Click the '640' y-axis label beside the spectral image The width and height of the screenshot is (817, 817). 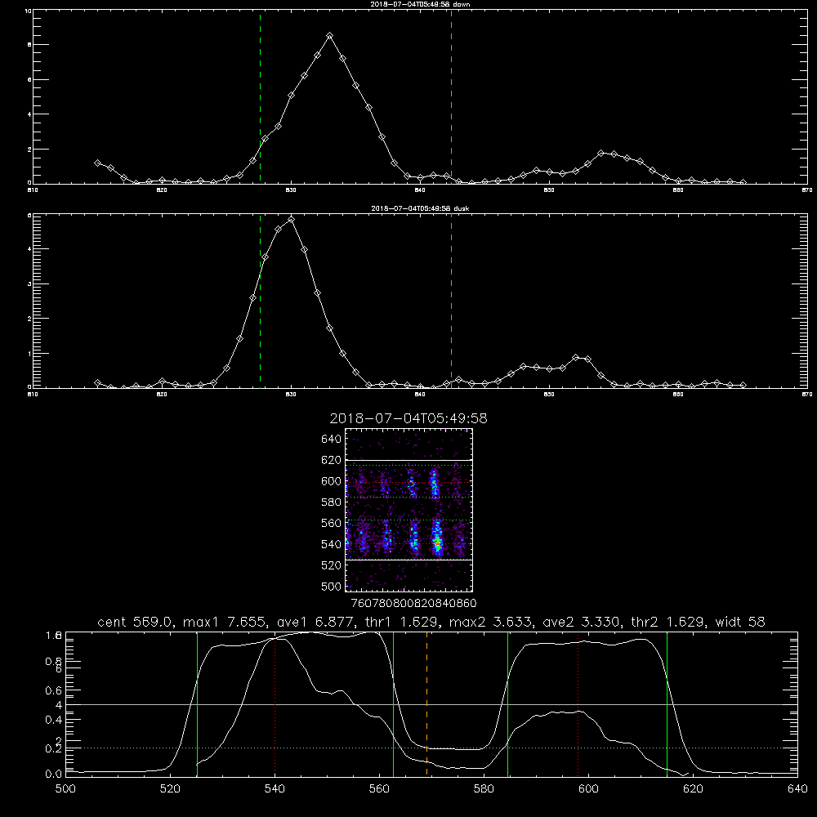tap(332, 440)
